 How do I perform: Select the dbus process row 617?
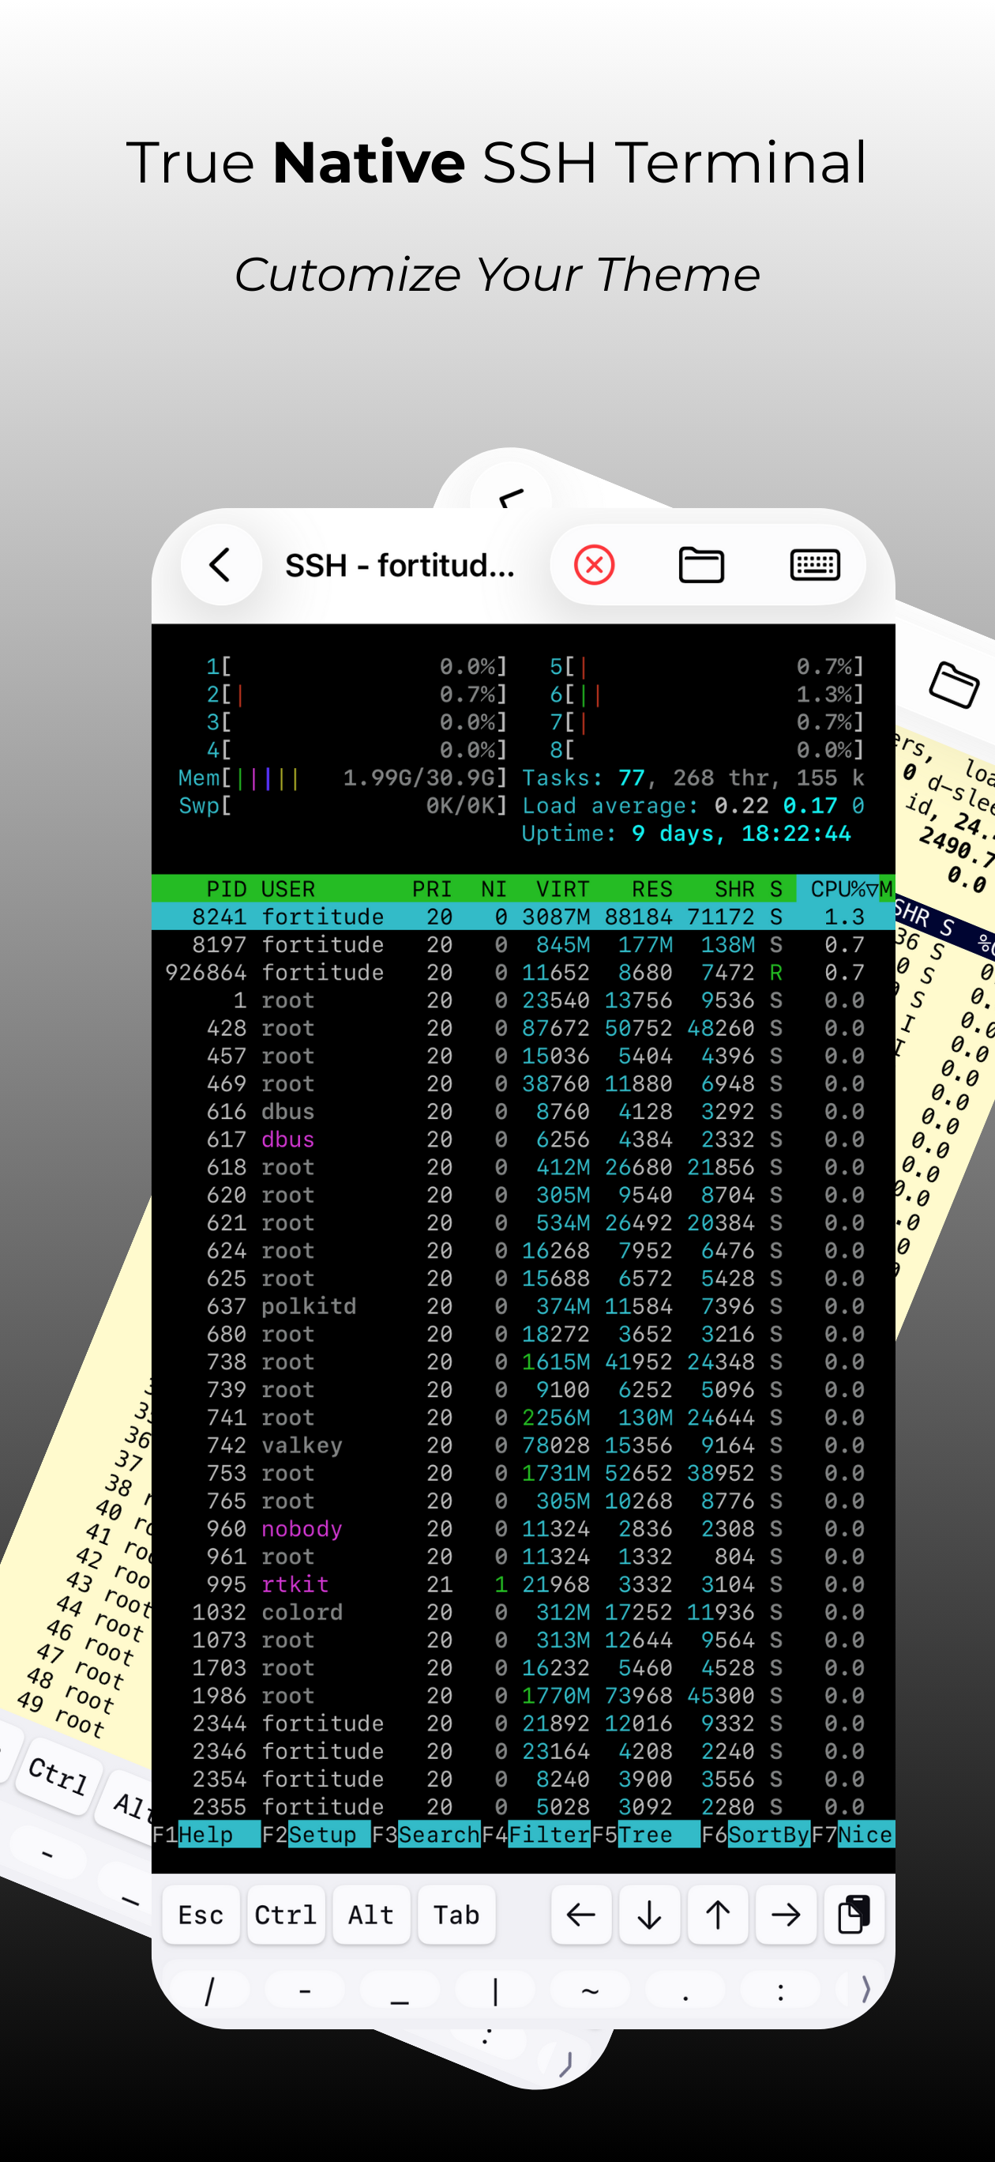click(523, 1139)
